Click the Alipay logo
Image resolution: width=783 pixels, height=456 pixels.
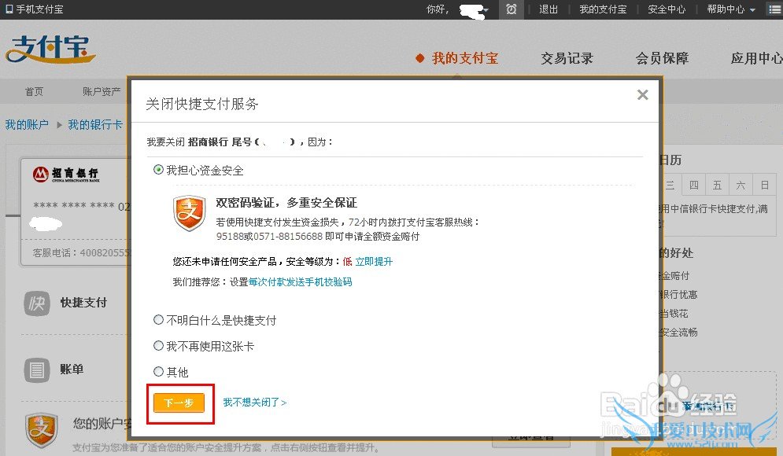pos(50,49)
